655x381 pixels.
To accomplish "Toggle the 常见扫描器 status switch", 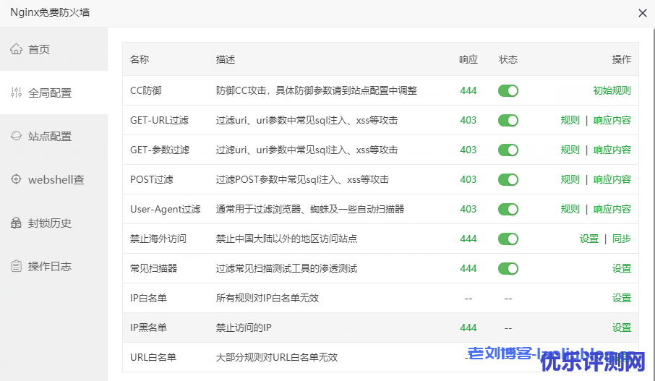I will pyautogui.click(x=508, y=268).
